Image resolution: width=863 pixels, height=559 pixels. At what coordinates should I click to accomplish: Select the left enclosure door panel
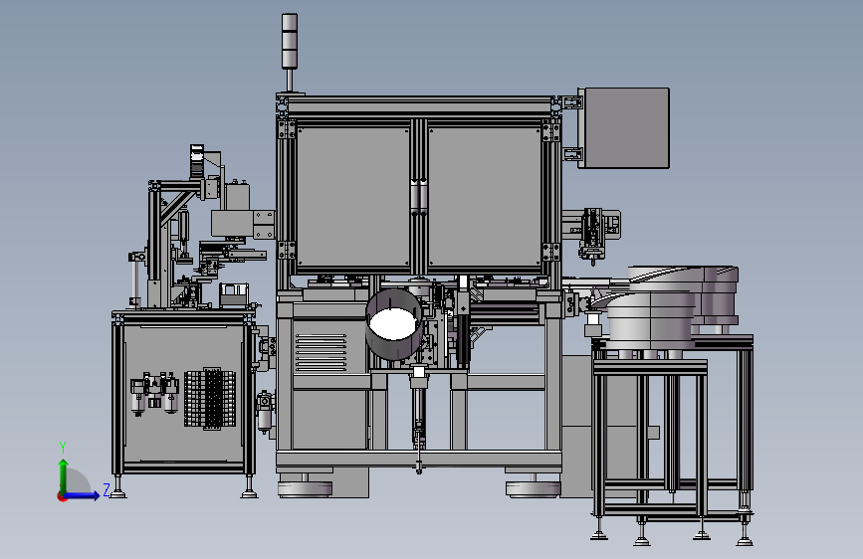pyautogui.click(x=352, y=197)
